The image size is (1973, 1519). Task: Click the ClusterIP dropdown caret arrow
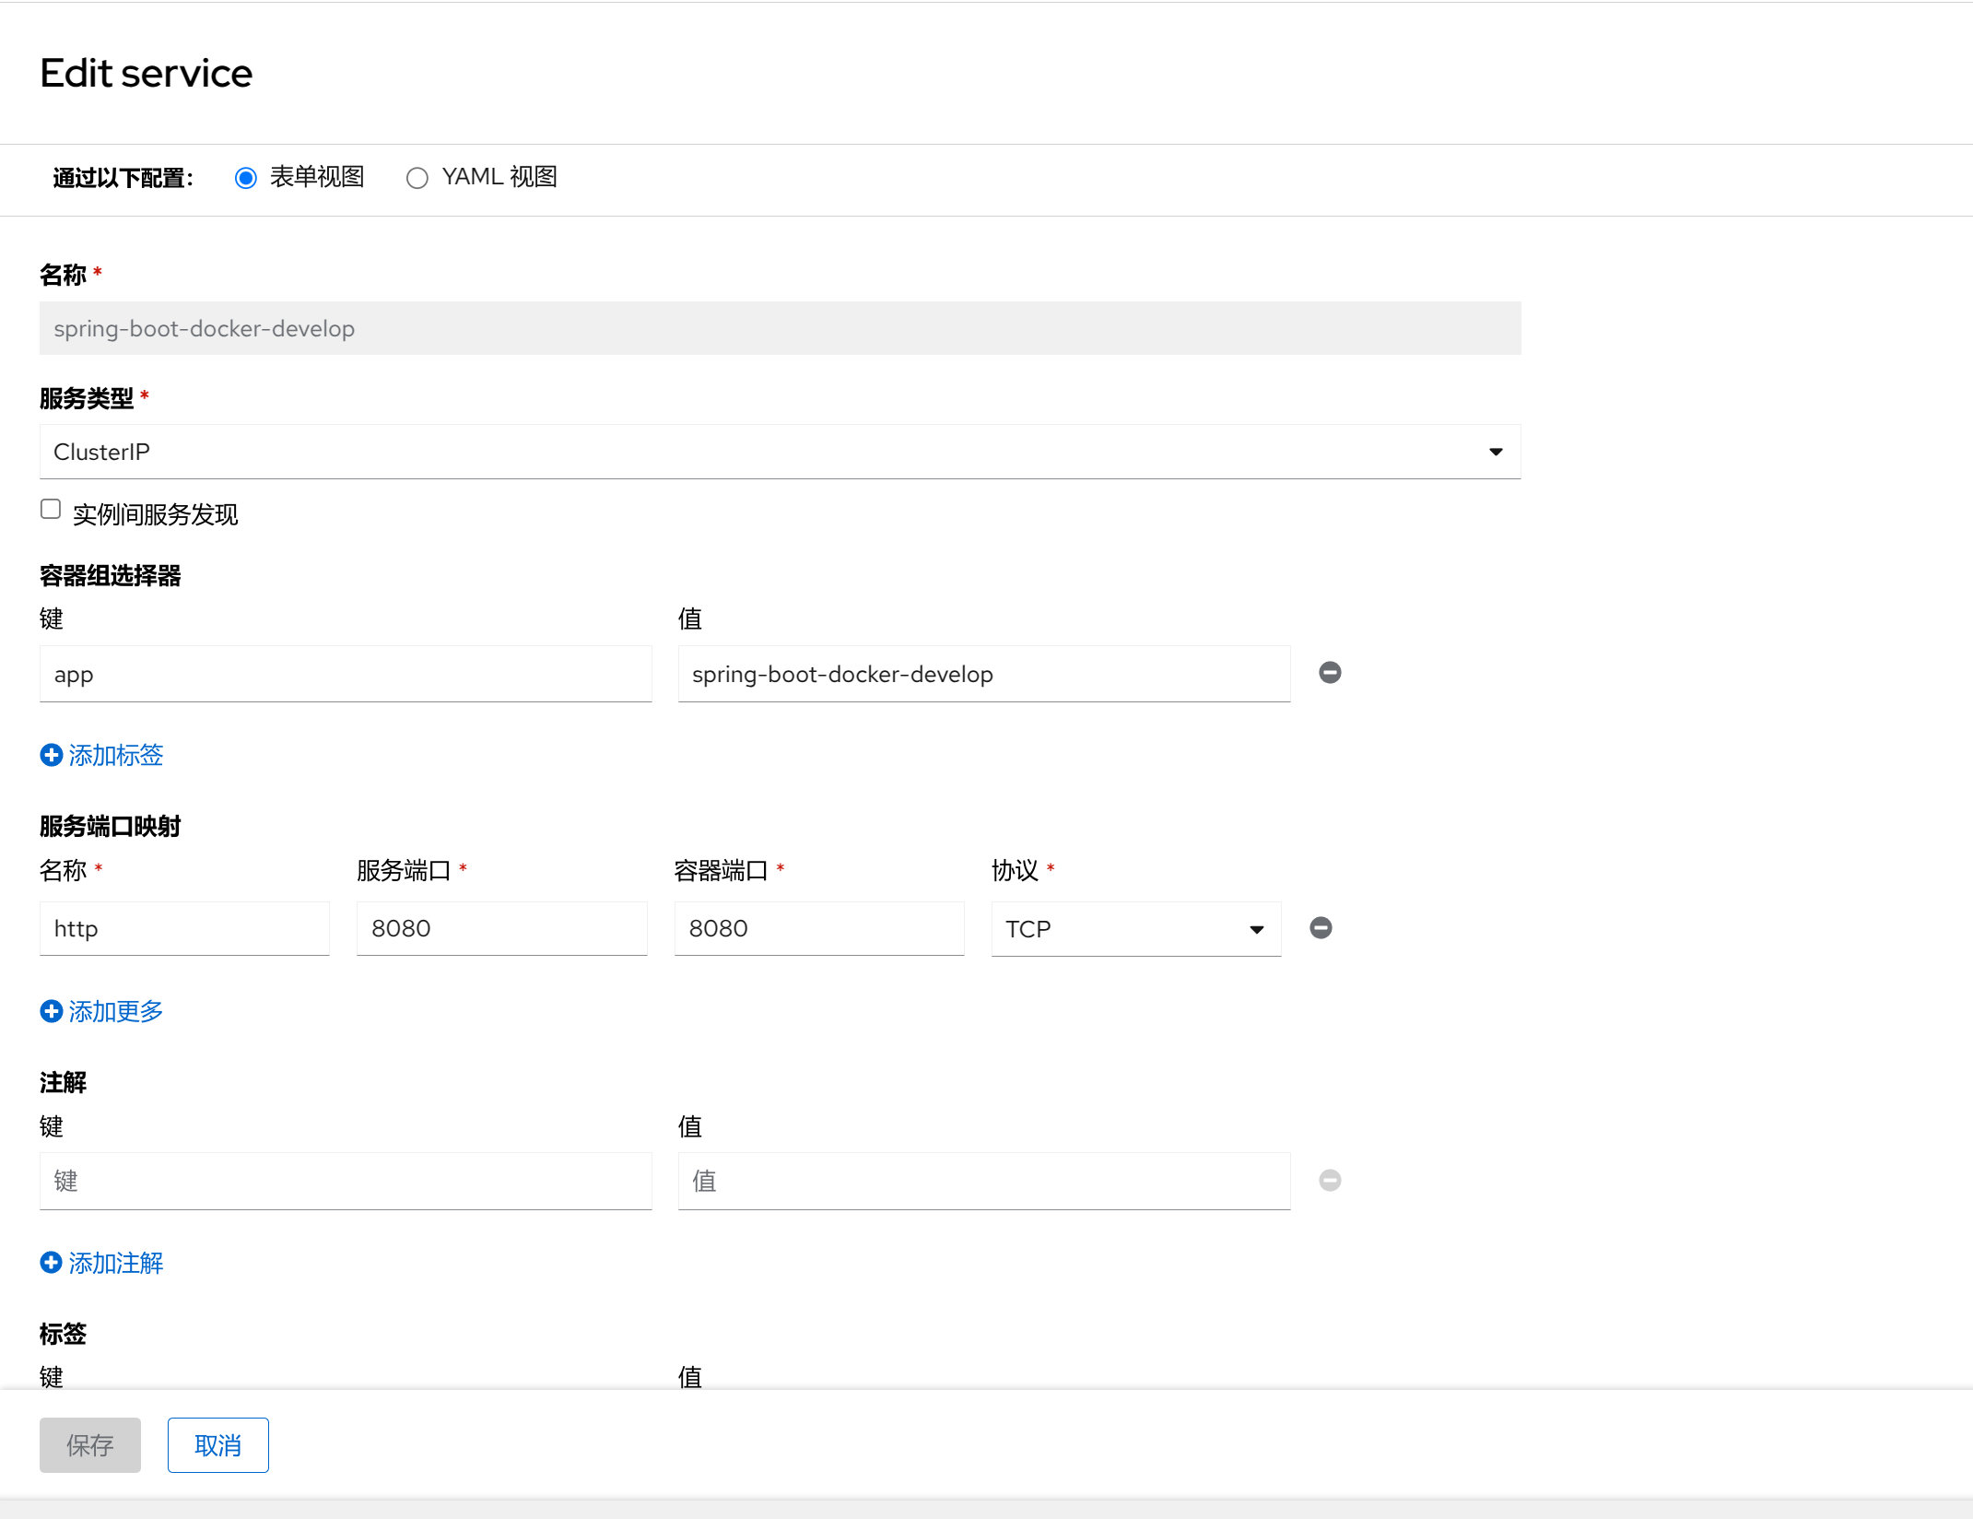point(1496,452)
